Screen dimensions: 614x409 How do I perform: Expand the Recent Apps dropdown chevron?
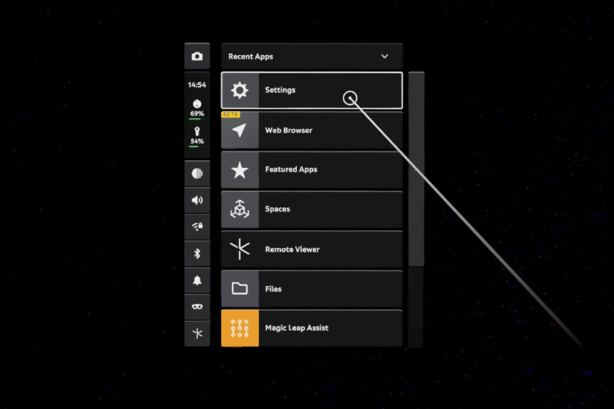pos(385,57)
